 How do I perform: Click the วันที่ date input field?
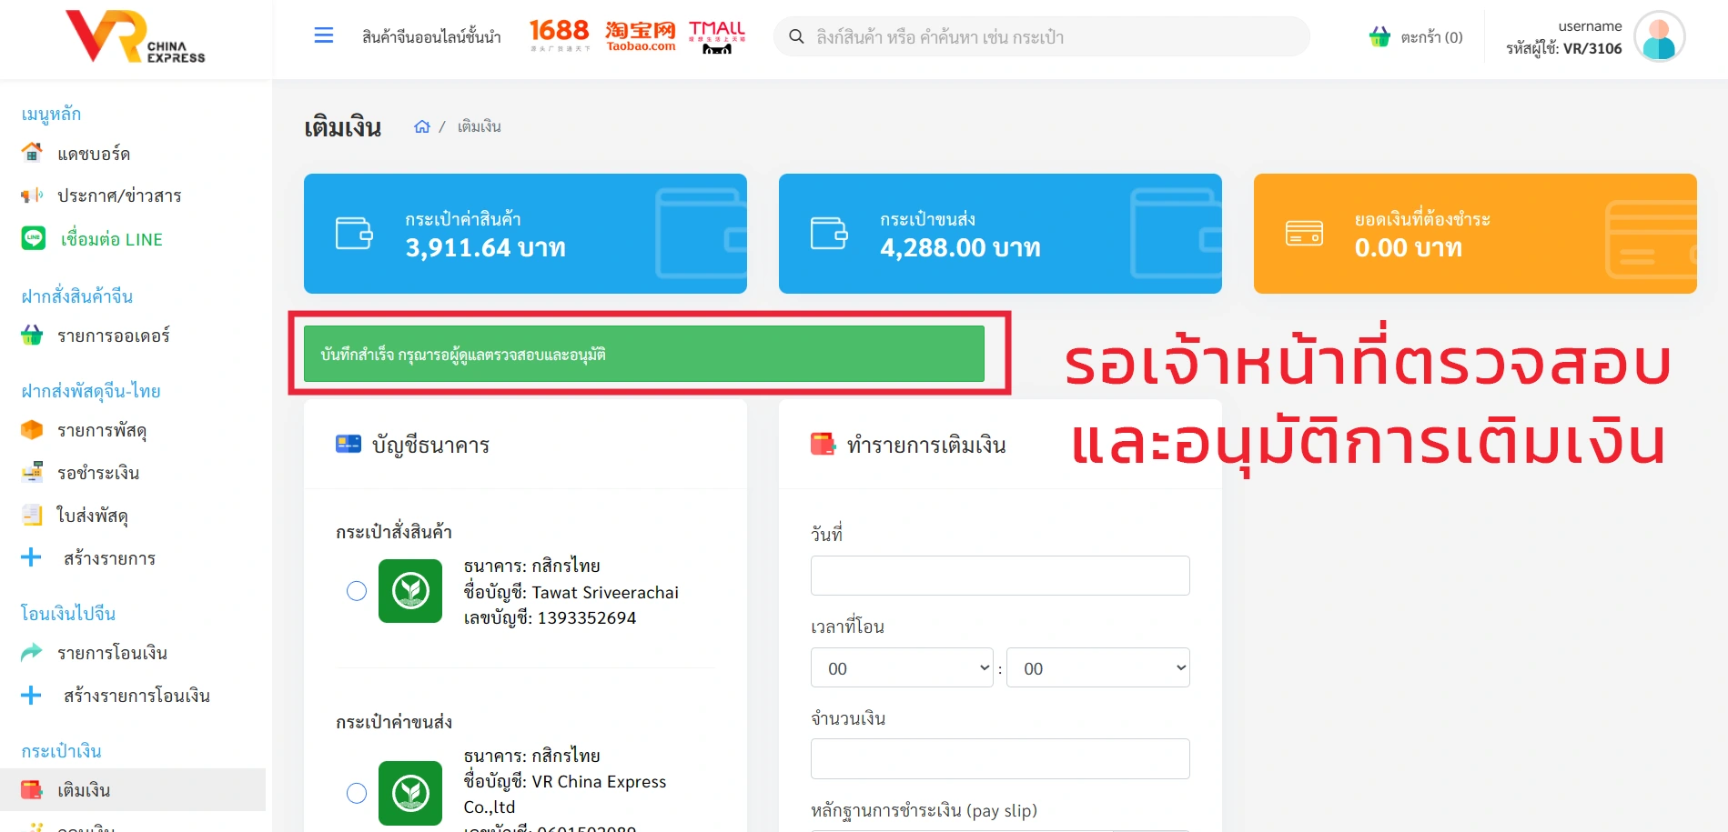pyautogui.click(x=999, y=576)
